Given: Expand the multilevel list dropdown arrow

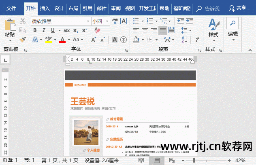Looking at the screenshot, I should click(x=170, y=21).
